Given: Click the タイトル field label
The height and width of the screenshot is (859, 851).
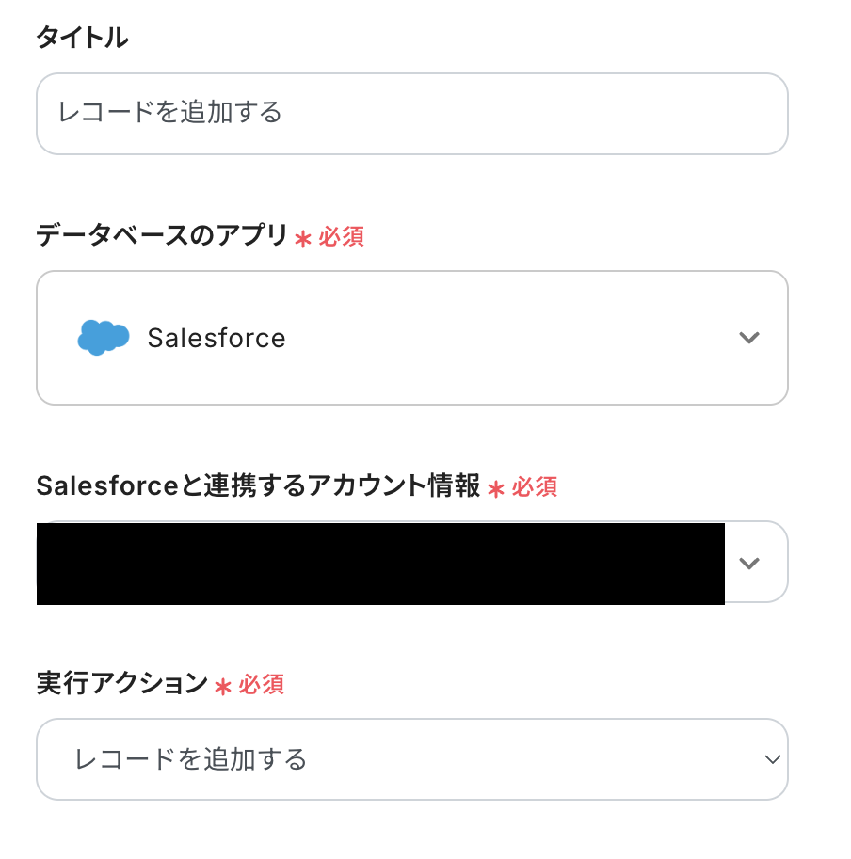Looking at the screenshot, I should (82, 39).
